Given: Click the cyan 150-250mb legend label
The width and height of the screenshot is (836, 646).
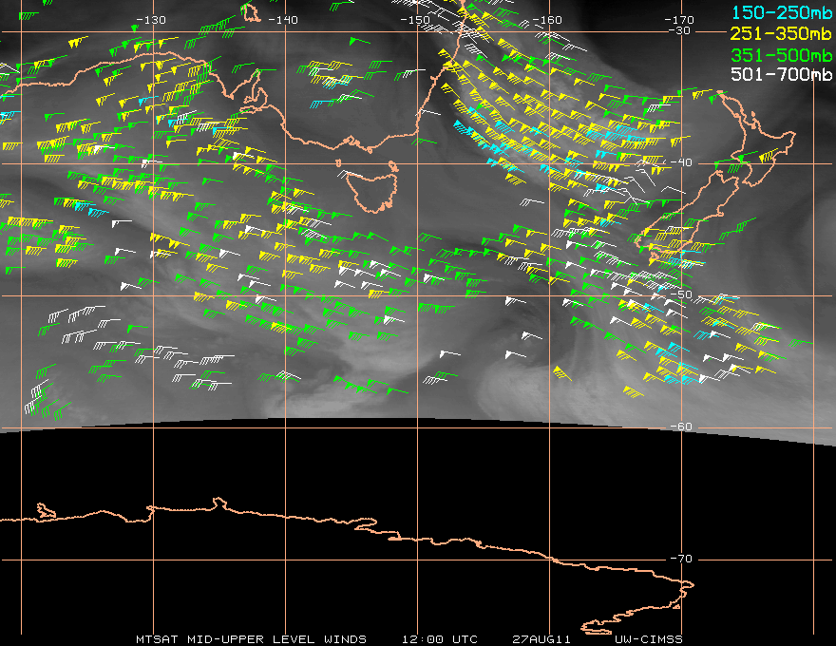Looking at the screenshot, I should click(781, 12).
